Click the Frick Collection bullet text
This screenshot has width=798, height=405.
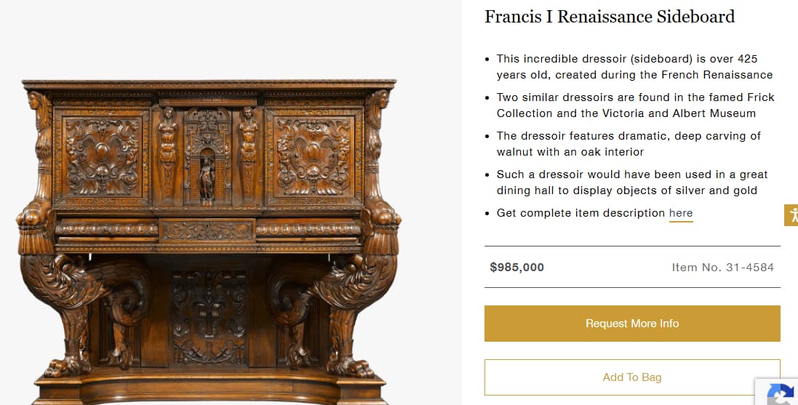coord(635,105)
